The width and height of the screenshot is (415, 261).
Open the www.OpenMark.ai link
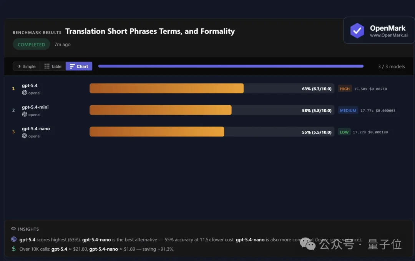[x=388, y=35]
